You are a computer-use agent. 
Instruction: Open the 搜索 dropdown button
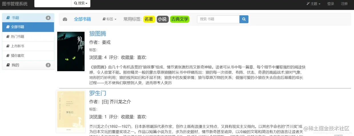(x=81, y=3)
